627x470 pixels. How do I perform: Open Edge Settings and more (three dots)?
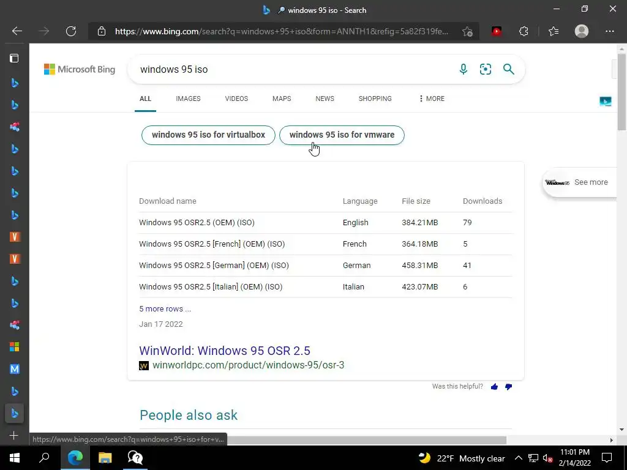pyautogui.click(x=609, y=31)
